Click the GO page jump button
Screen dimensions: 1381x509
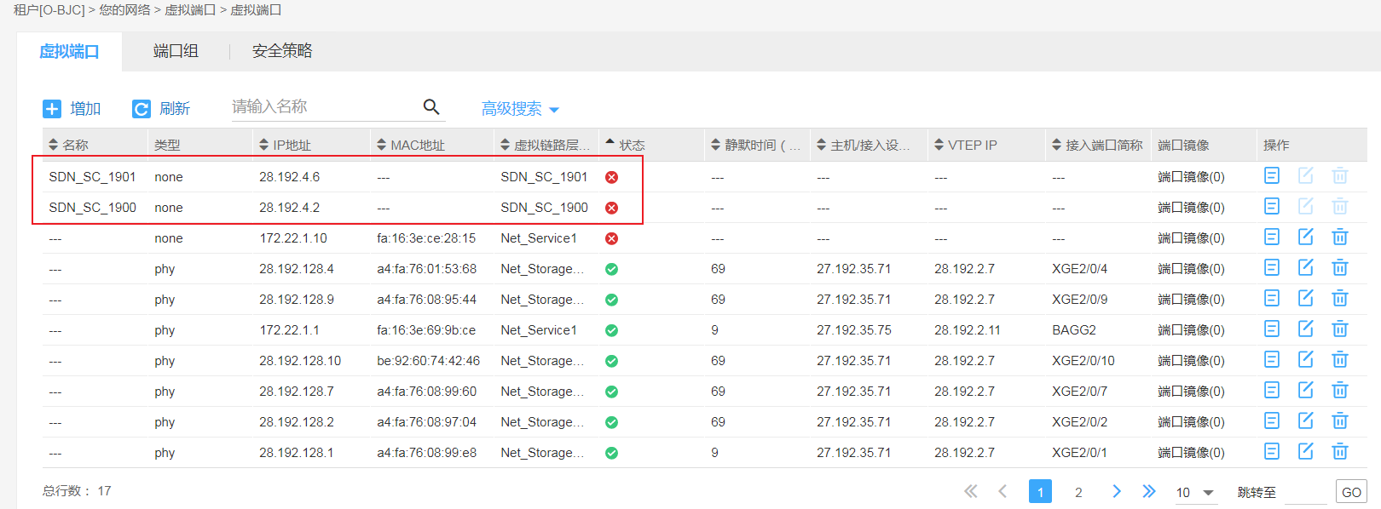point(1351,492)
